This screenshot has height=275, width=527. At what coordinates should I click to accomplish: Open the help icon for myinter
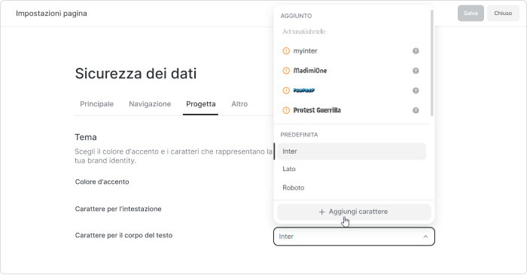[x=416, y=51]
